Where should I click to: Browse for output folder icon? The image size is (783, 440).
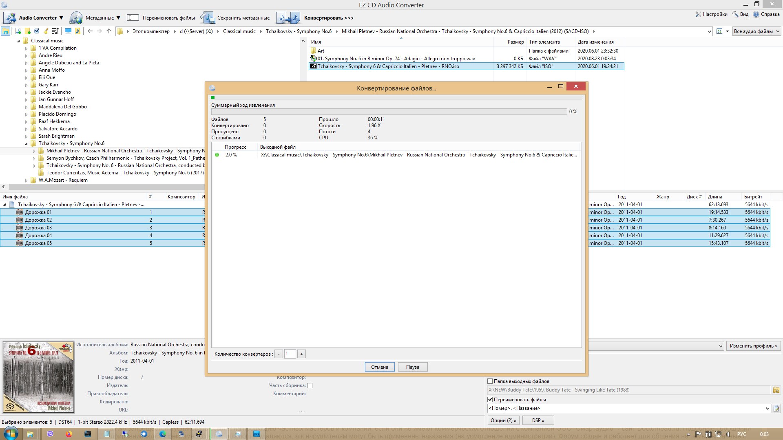[x=776, y=390]
